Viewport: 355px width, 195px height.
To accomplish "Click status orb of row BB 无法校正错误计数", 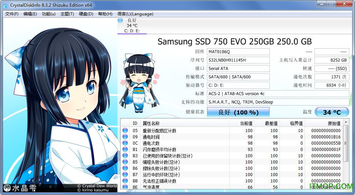I will pos(125,181).
